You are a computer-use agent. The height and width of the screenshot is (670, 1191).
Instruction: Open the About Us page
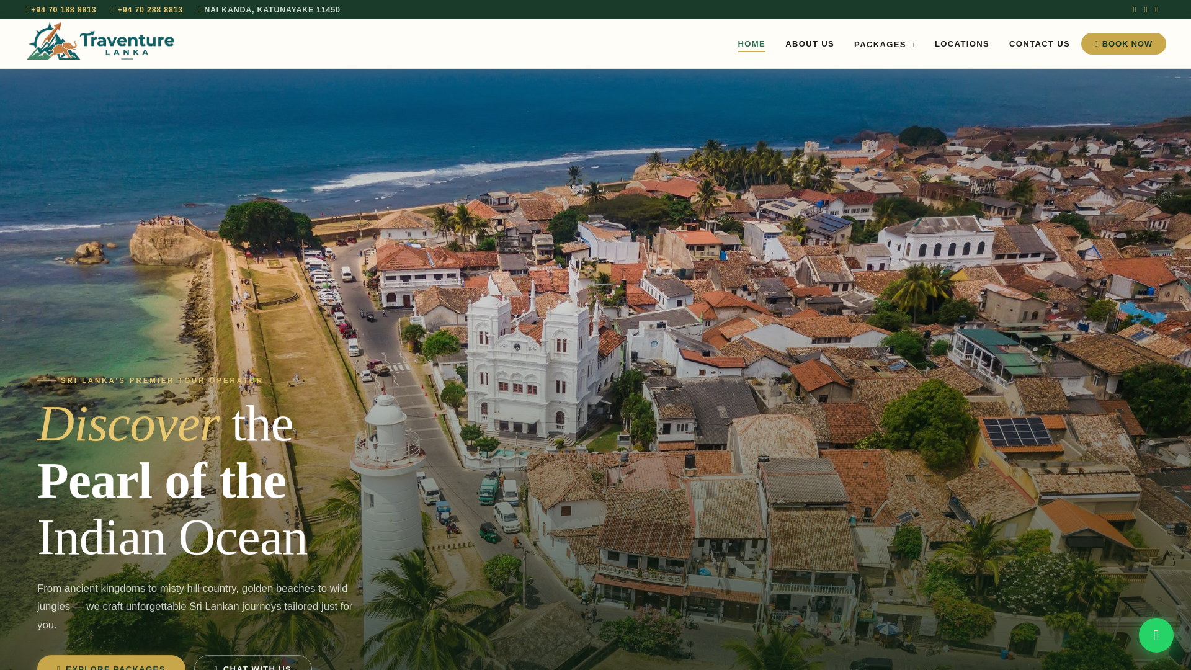[x=810, y=44]
